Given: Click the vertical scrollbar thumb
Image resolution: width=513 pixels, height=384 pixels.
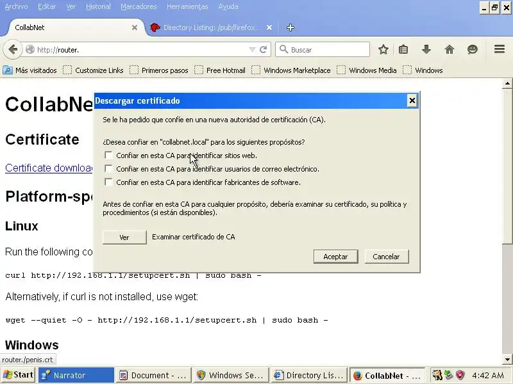Looking at the screenshot, I should pos(507,166).
